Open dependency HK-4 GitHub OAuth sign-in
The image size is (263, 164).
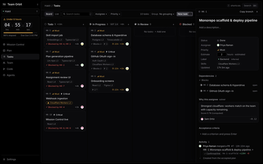229,91
